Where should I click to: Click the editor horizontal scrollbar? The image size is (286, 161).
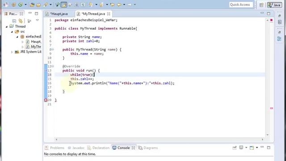[159, 140]
